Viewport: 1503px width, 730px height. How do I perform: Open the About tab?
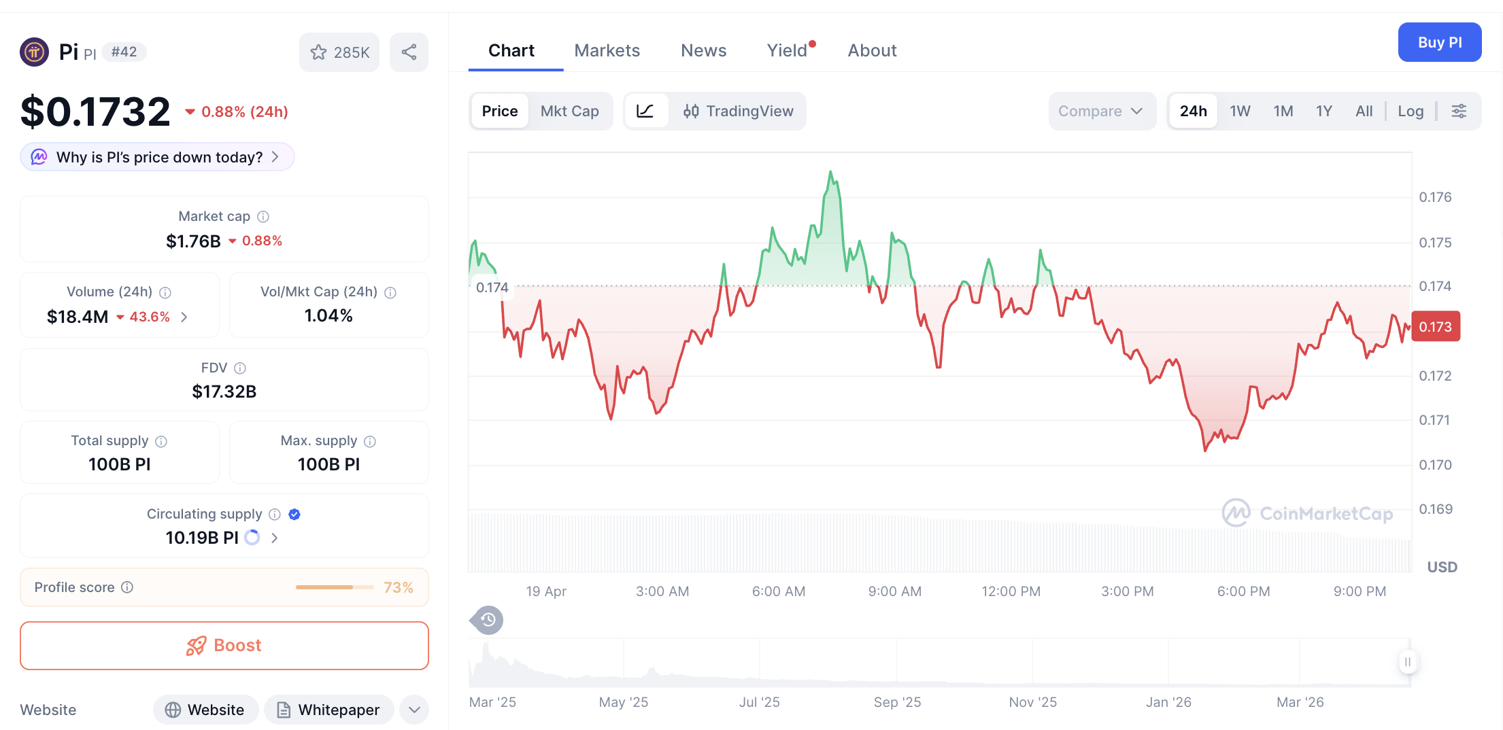point(872,50)
